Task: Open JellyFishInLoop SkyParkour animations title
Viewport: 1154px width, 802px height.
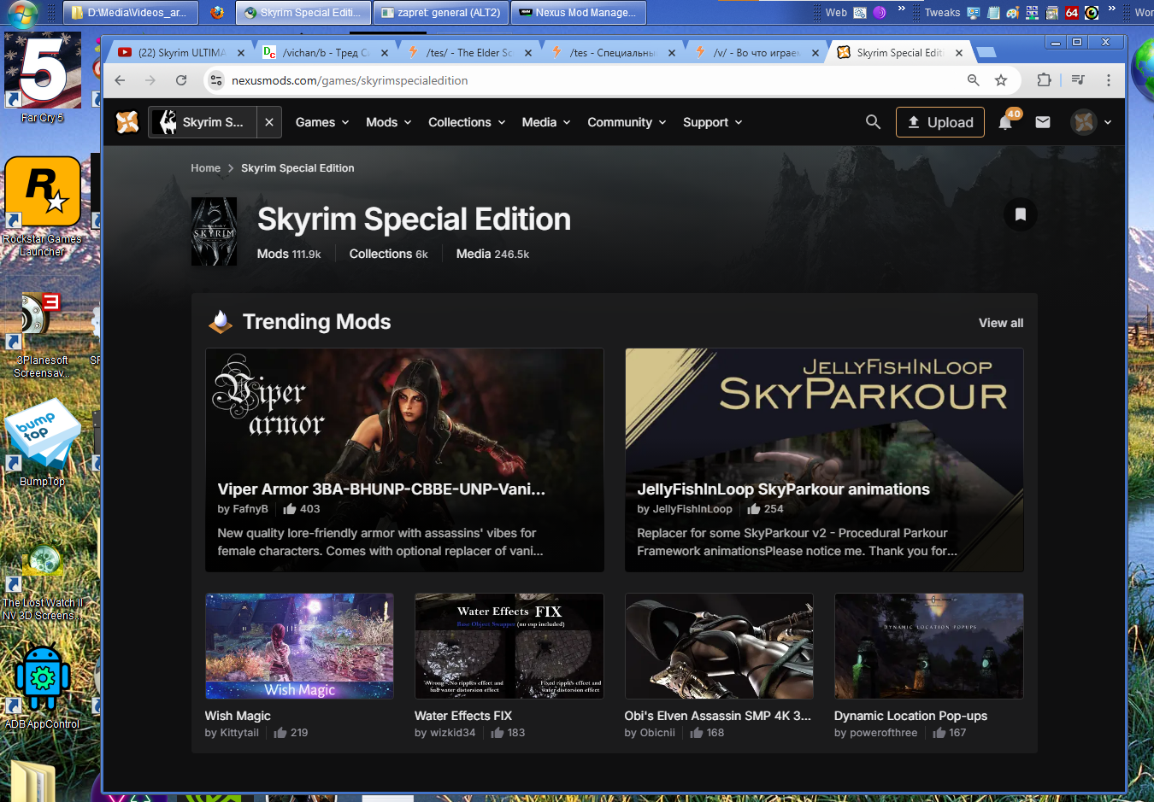Action: pos(783,489)
